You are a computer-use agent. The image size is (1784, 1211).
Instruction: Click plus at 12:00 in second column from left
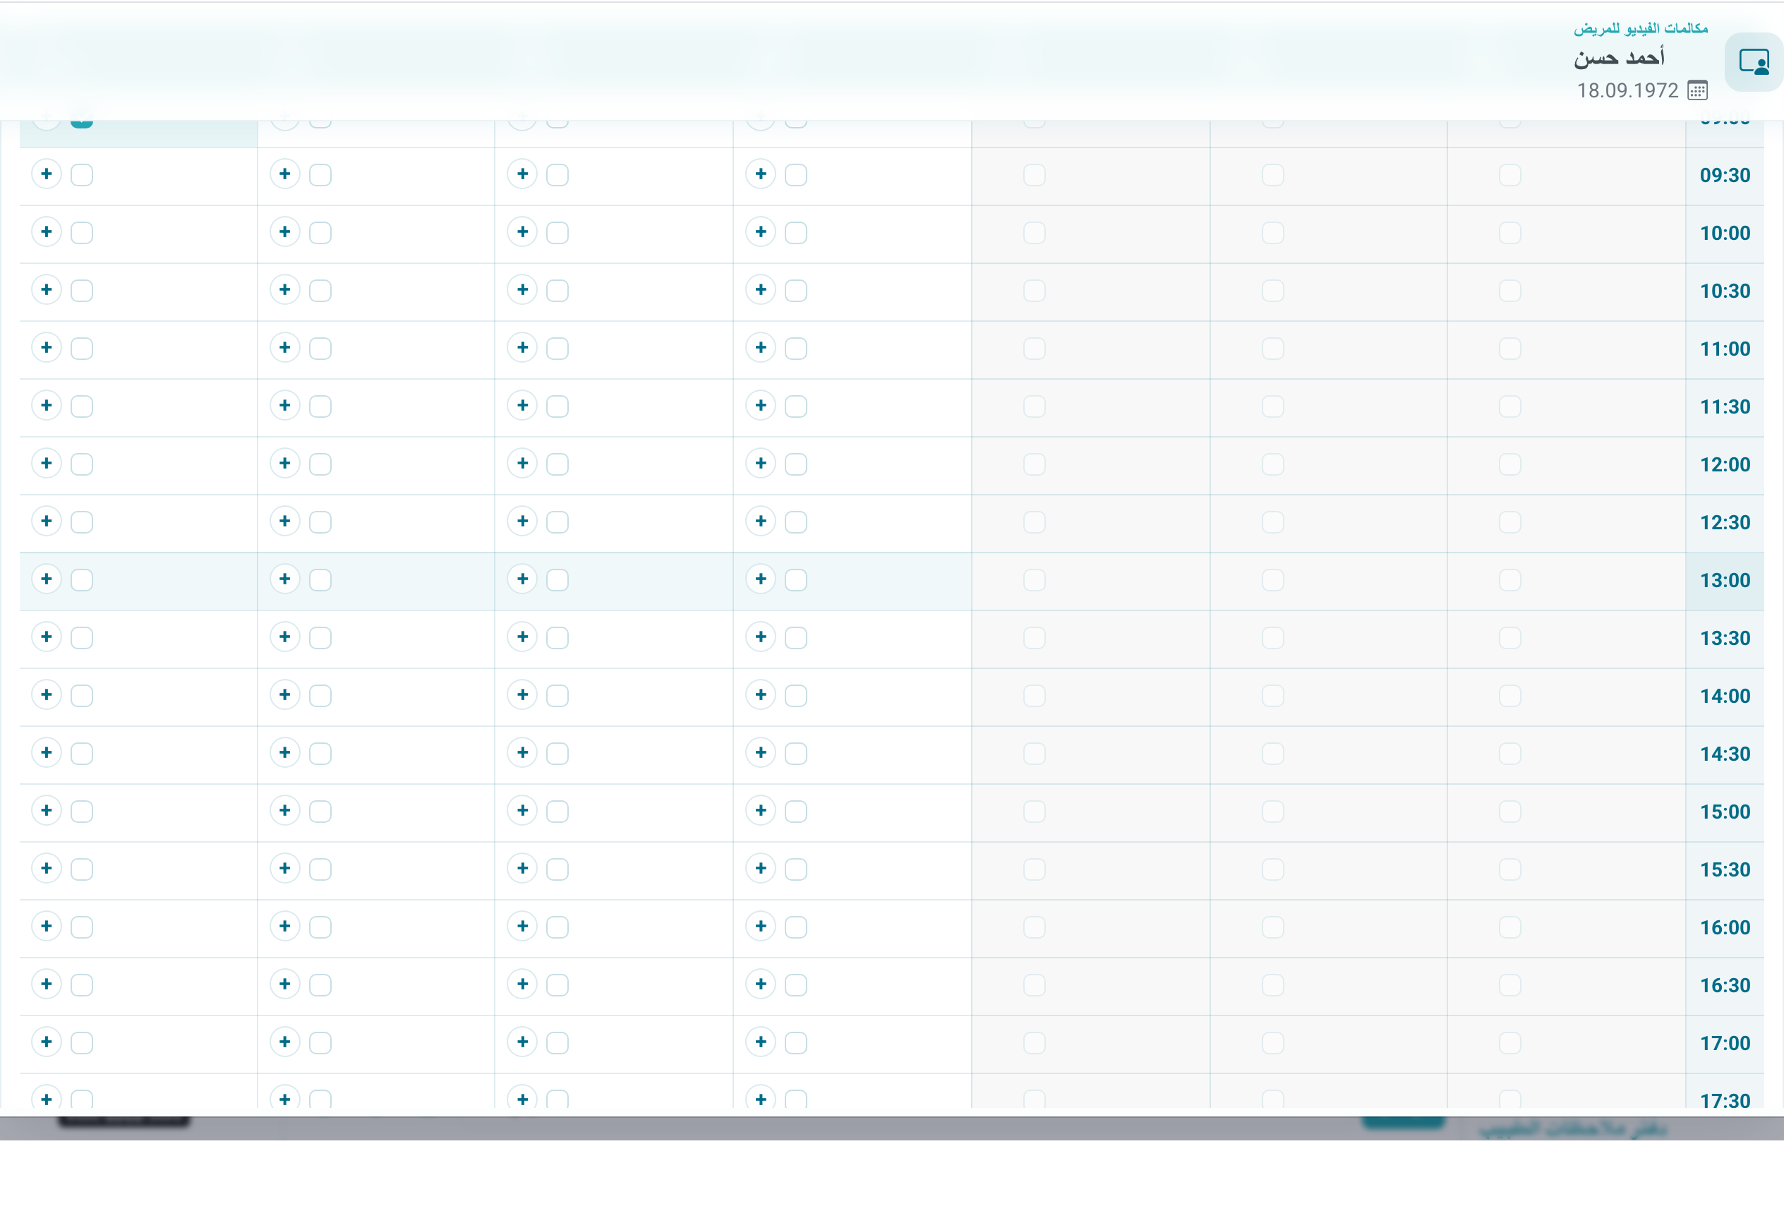point(285,464)
